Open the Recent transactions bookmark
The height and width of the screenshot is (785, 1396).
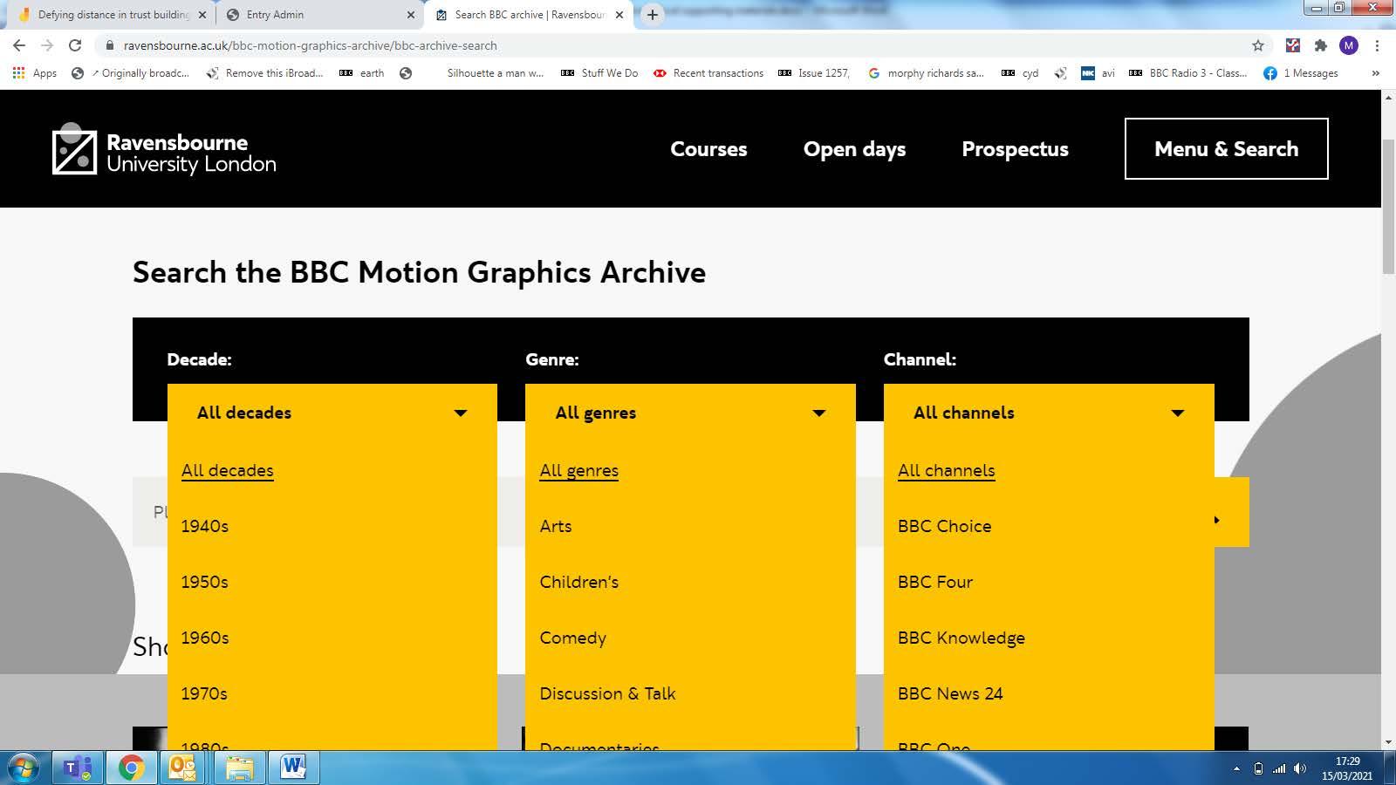coord(708,73)
